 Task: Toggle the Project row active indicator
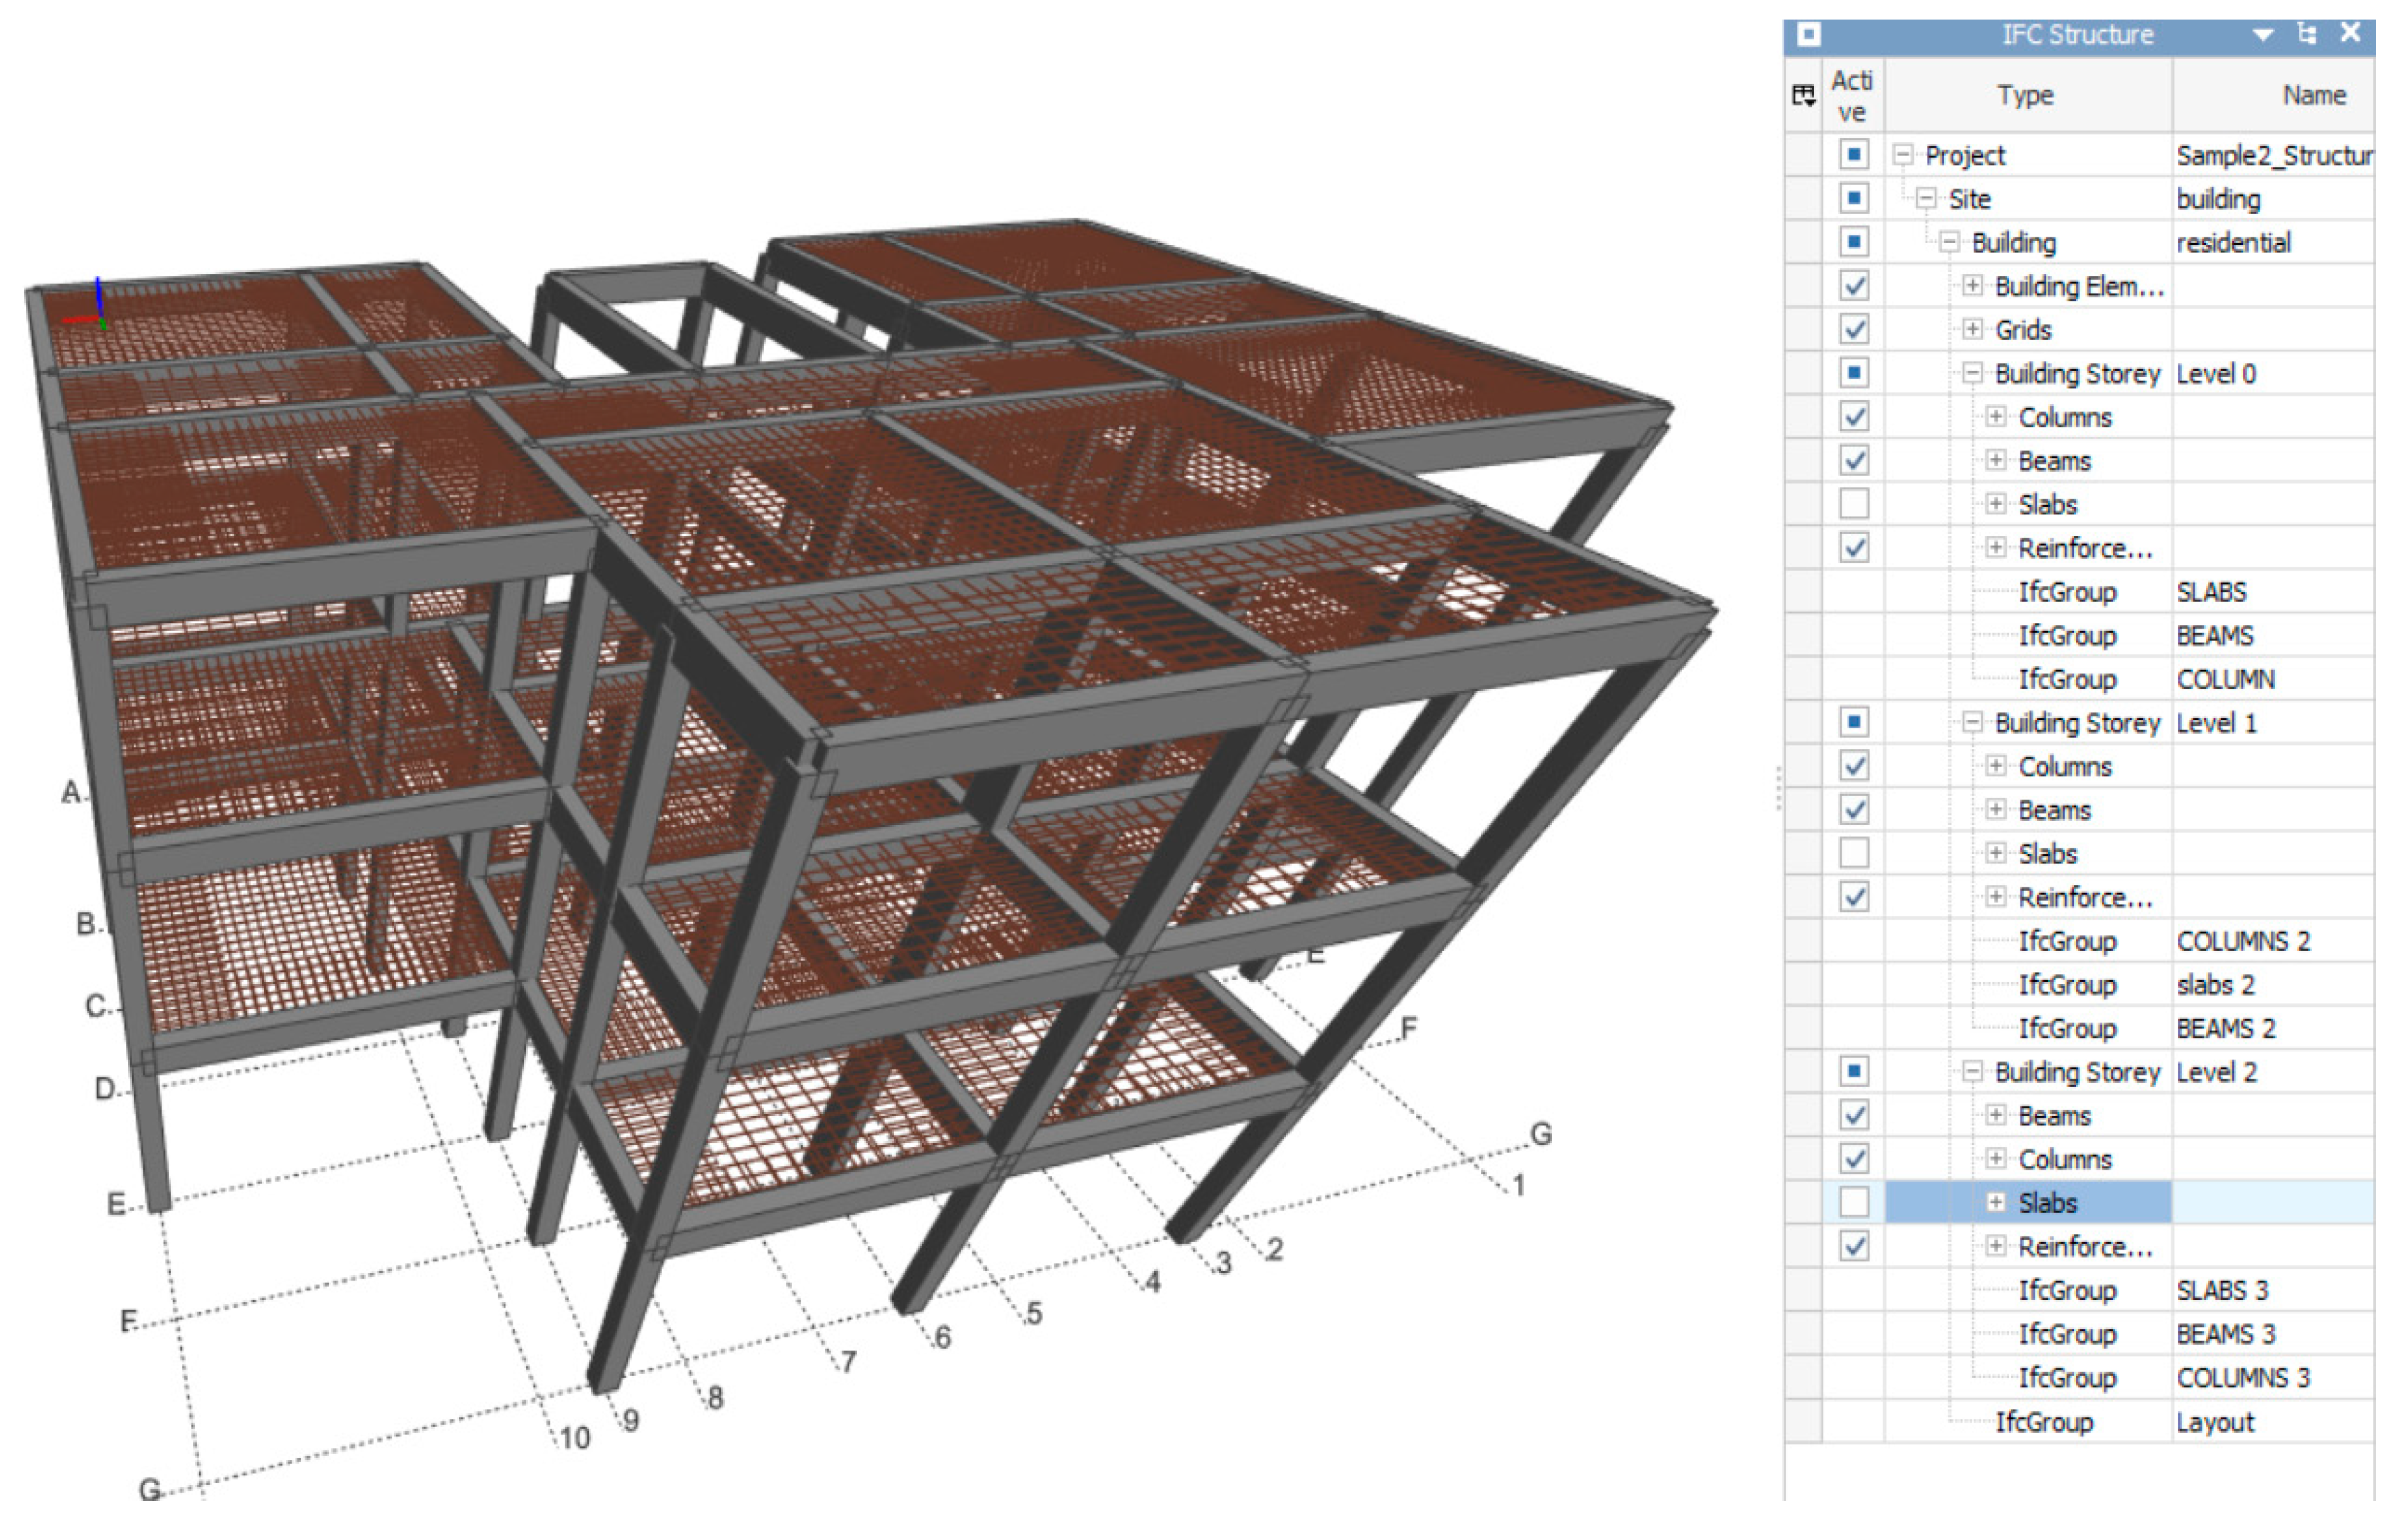[x=1853, y=155]
